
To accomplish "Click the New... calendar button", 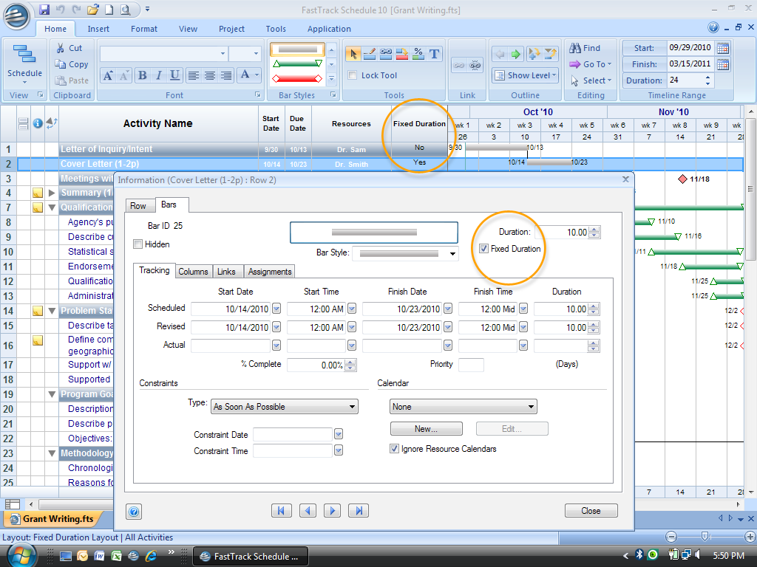I will pyautogui.click(x=426, y=429).
